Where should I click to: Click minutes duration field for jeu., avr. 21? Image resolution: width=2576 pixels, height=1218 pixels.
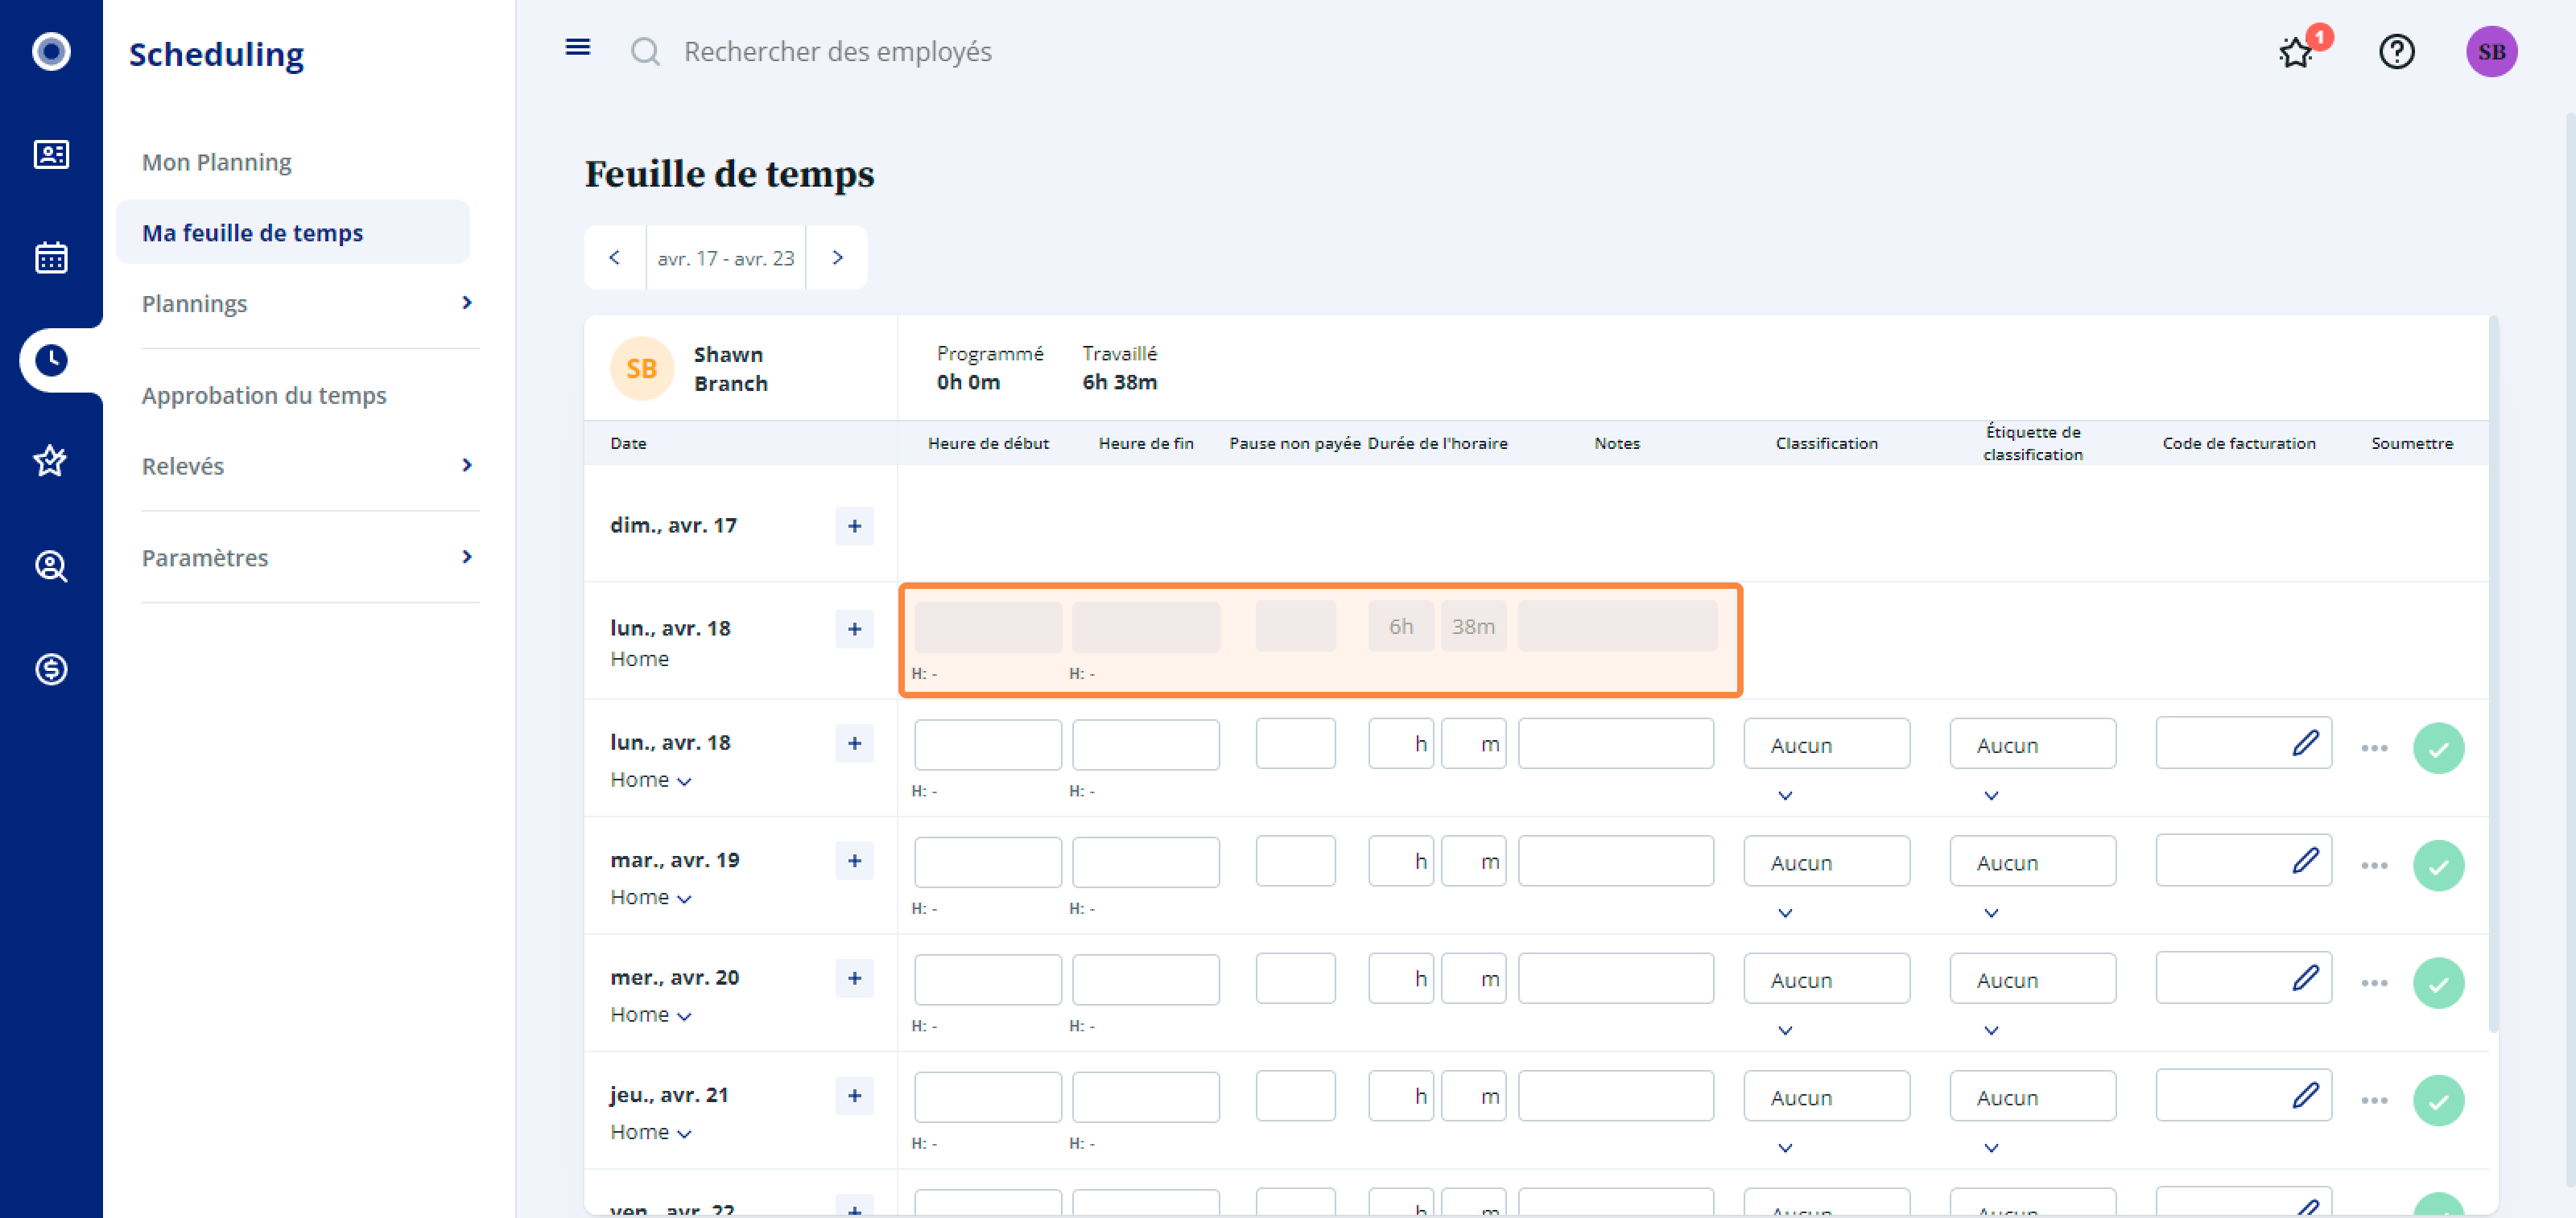1473,1096
